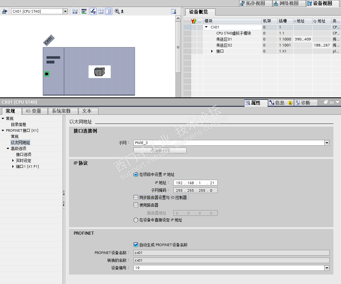This screenshot has width=341, height=284.
Task: Collapse the 常规 tree node
Action: 3,118
